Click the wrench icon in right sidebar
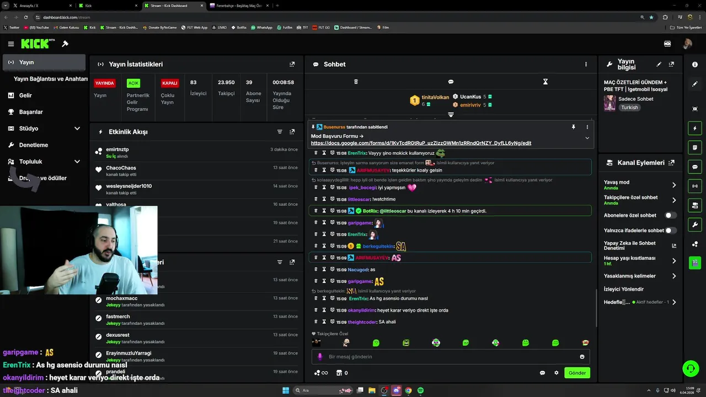 pyautogui.click(x=695, y=224)
